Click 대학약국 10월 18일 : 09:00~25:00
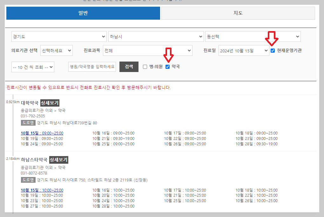 257,133
